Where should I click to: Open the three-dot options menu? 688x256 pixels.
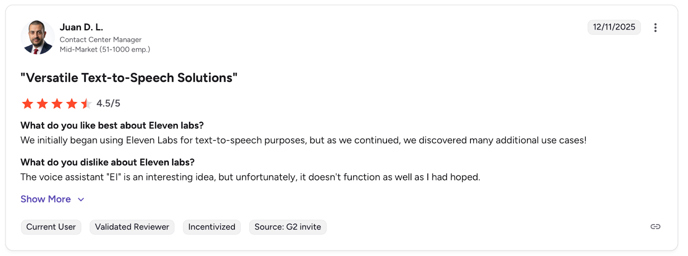(655, 28)
